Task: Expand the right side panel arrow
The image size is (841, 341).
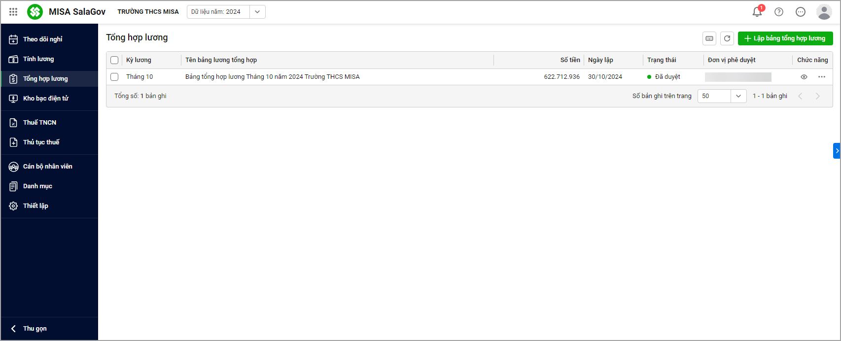Action: (837, 151)
